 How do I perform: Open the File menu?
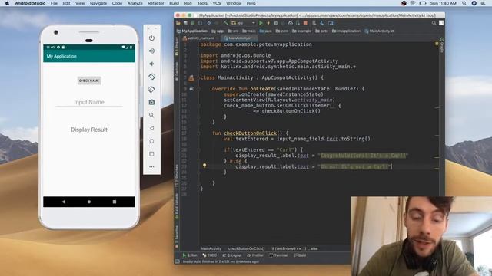tap(54, 3)
